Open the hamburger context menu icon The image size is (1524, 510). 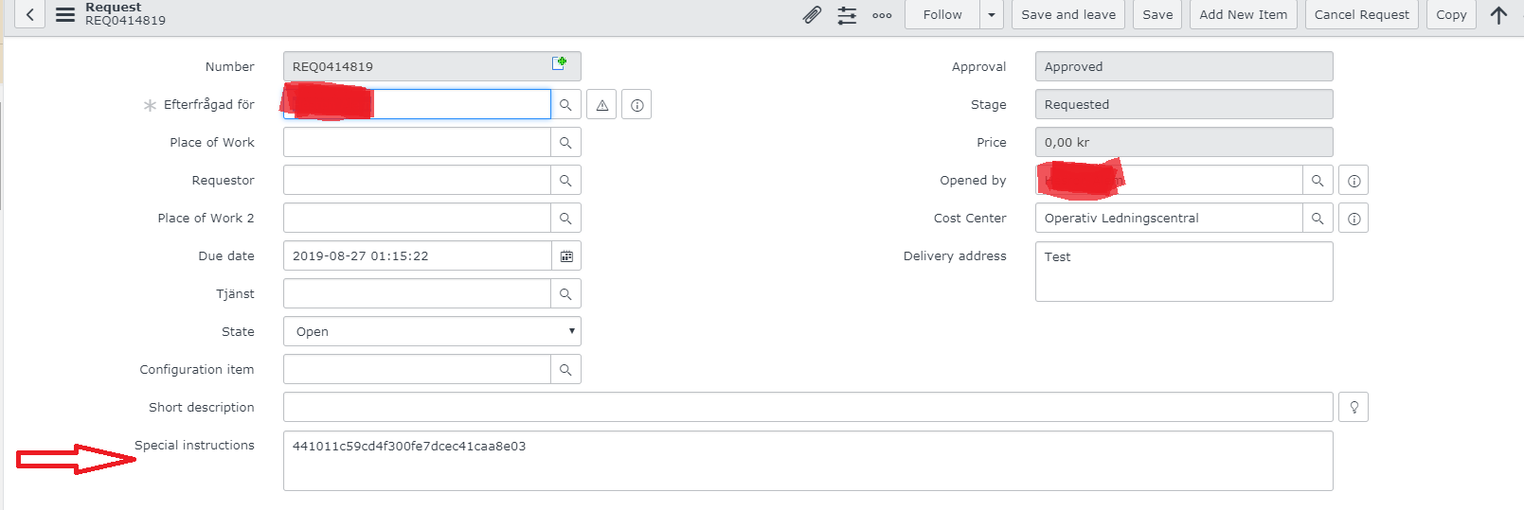pos(65,14)
